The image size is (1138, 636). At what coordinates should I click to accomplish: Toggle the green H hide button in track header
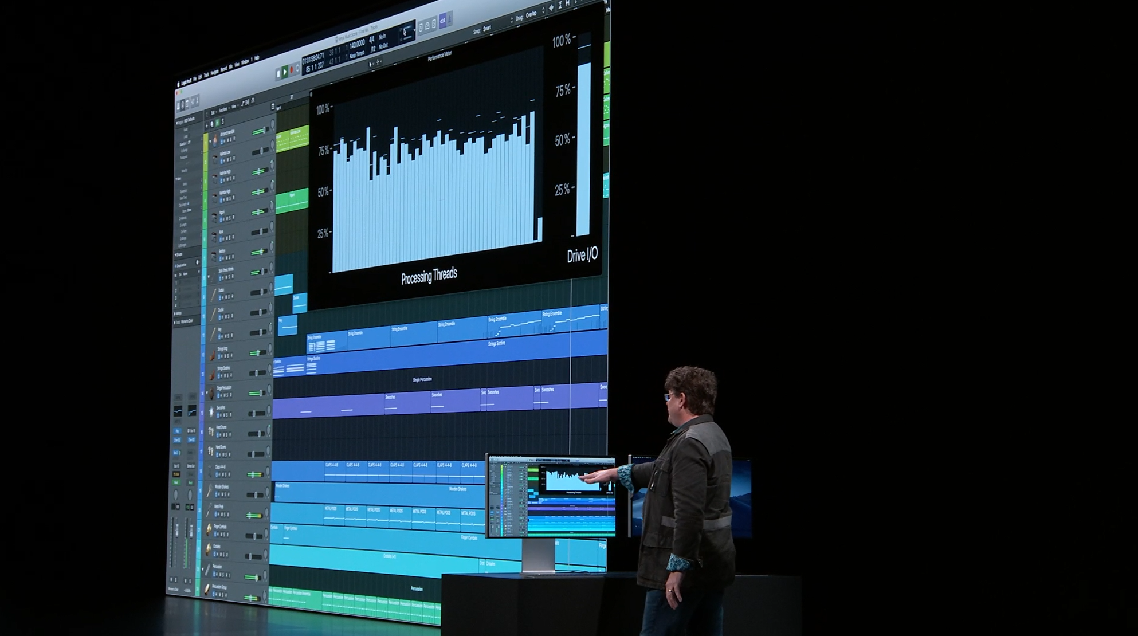[x=217, y=122]
